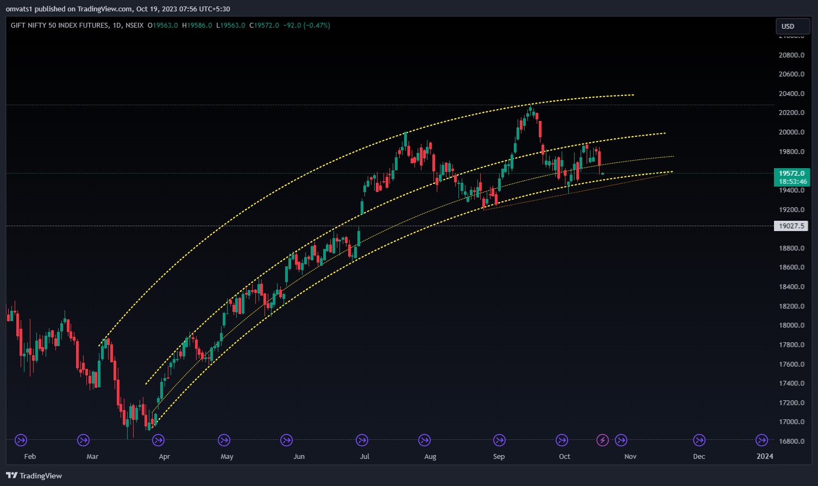Click the countdown timer 18:53:46
Image resolution: width=818 pixels, height=486 pixels.
point(792,182)
